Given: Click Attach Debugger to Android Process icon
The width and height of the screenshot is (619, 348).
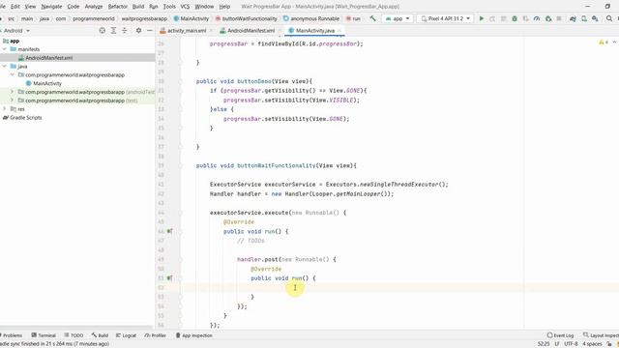Looking at the screenshot, I should coord(548,18).
